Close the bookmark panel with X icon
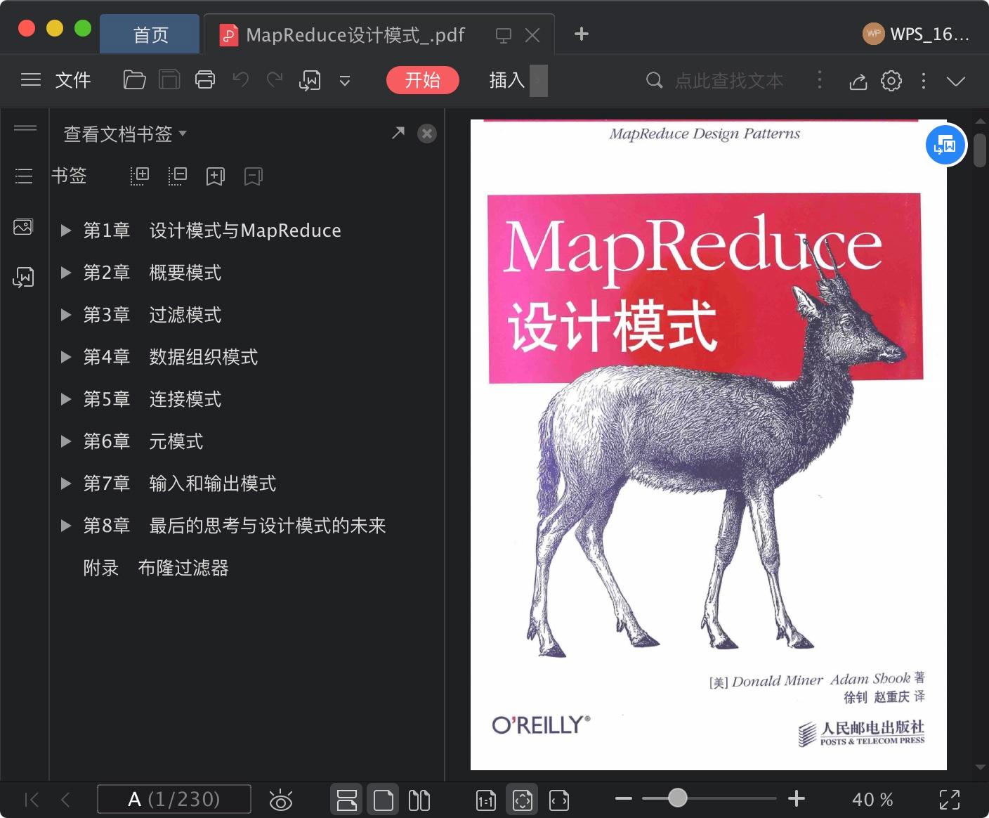This screenshot has width=989, height=818. click(x=427, y=134)
